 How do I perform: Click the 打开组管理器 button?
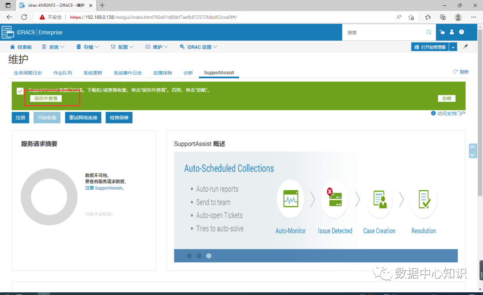[x=430, y=47]
